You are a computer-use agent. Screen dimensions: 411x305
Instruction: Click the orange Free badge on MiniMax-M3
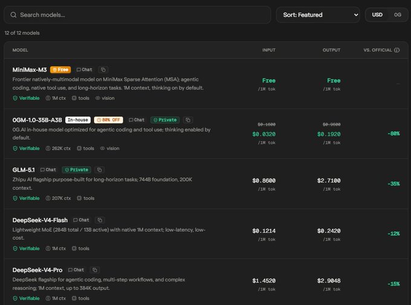pyautogui.click(x=60, y=70)
